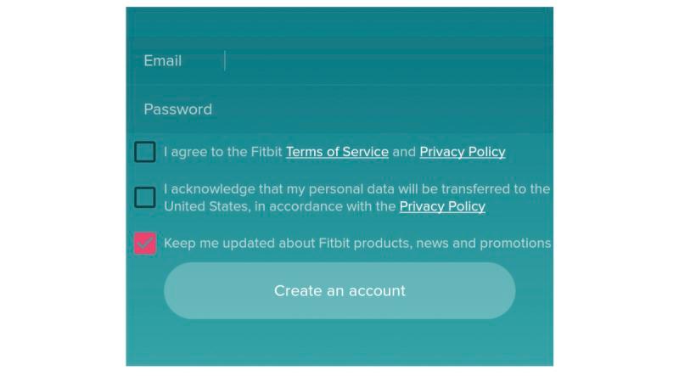Select the empty checkbox icon beside 'I acknowledge'
Screen dimensions: 679x376
(145, 198)
